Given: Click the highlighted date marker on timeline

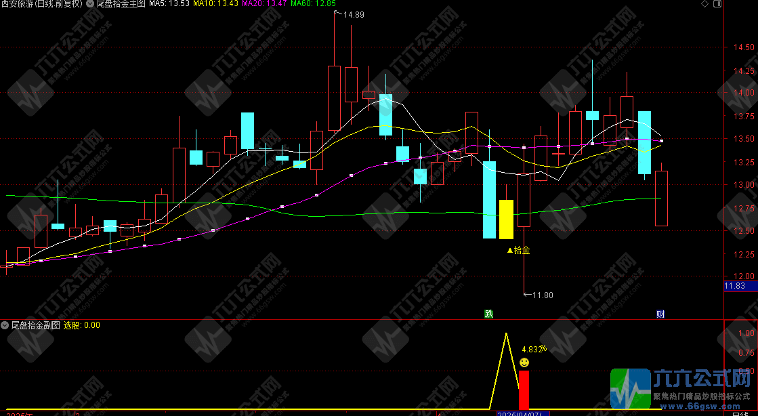Looking at the screenshot, I should click(x=518, y=413).
